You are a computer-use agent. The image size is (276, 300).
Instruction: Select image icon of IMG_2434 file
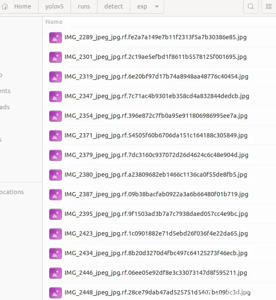tap(56, 253)
